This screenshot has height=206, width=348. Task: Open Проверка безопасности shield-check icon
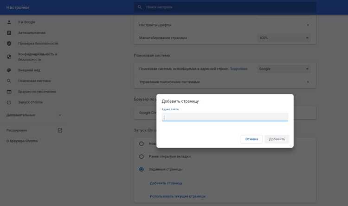(x=9, y=44)
